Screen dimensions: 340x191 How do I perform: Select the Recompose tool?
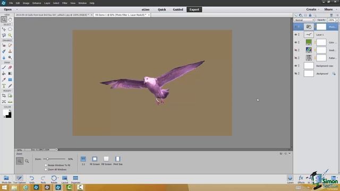pos(10,95)
